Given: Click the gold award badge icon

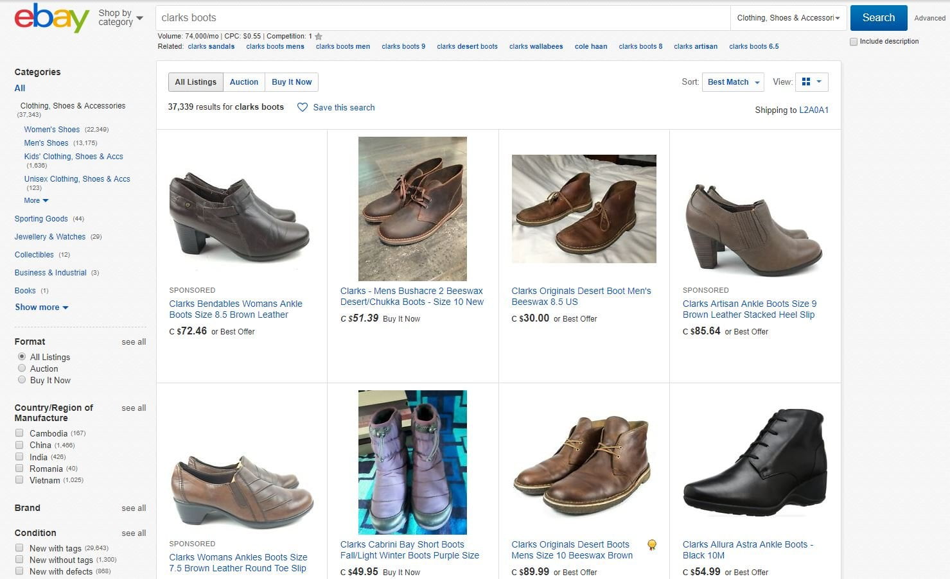Looking at the screenshot, I should click(652, 545).
